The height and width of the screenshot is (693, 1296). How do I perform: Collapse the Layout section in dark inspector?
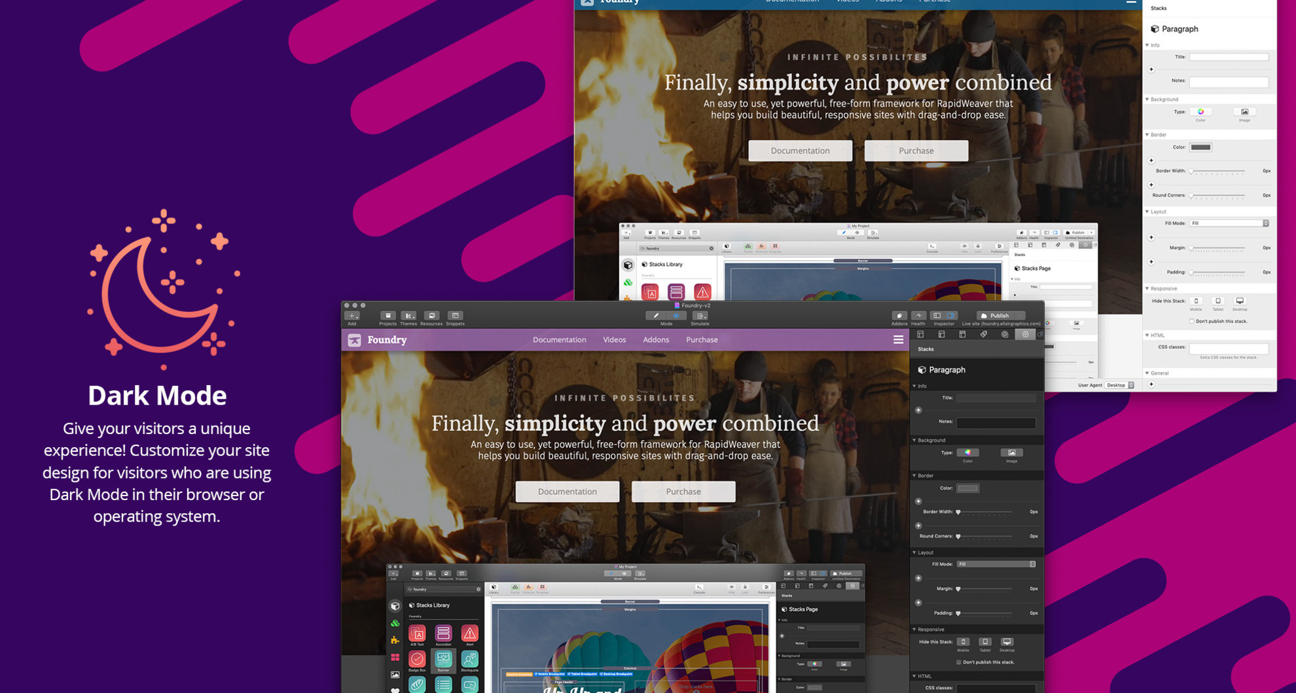point(914,553)
